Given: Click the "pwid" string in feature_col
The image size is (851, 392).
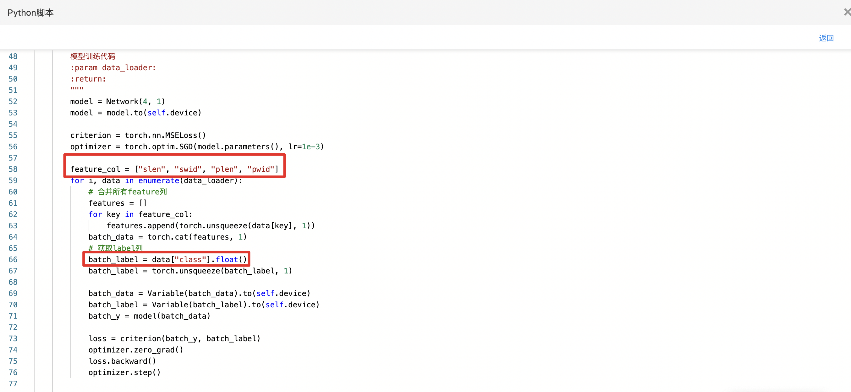Looking at the screenshot, I should coord(260,169).
